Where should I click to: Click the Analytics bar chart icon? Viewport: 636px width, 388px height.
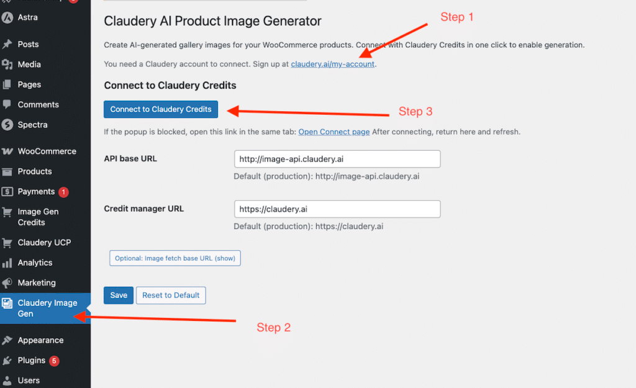pos(7,263)
